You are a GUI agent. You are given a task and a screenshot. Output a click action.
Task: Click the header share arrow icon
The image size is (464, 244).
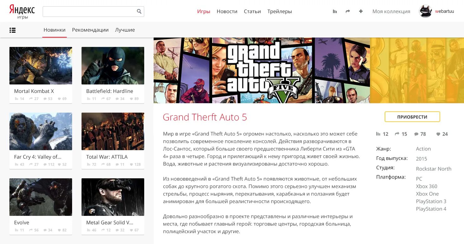348,12
